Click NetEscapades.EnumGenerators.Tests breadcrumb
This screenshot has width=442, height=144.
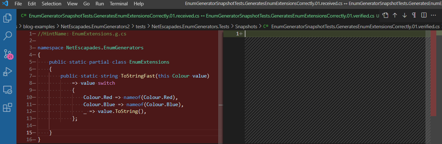(190, 26)
